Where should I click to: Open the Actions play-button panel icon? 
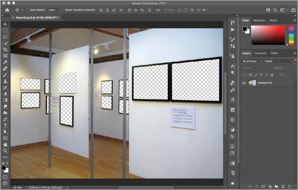click(x=232, y=29)
